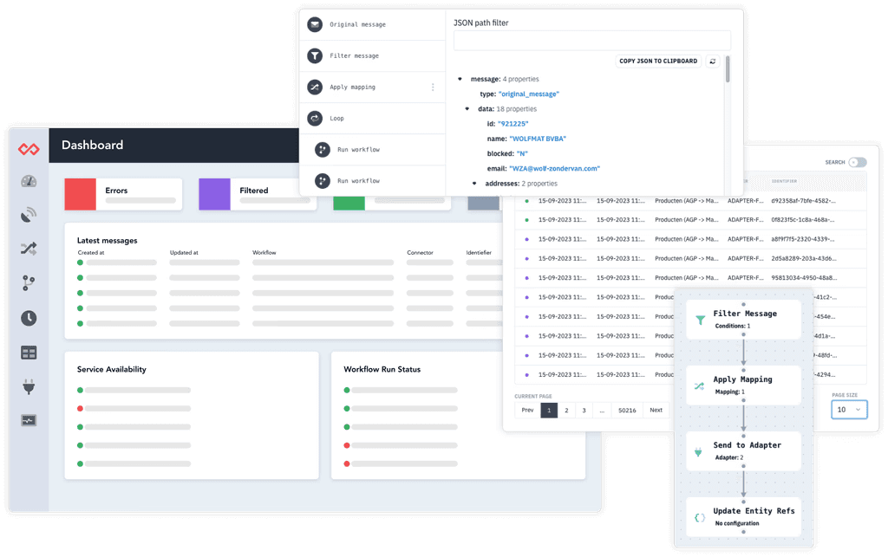Open message row with identifier a8f9f7f5-2320-4339
The height and width of the screenshot is (557, 888).
coord(690,239)
